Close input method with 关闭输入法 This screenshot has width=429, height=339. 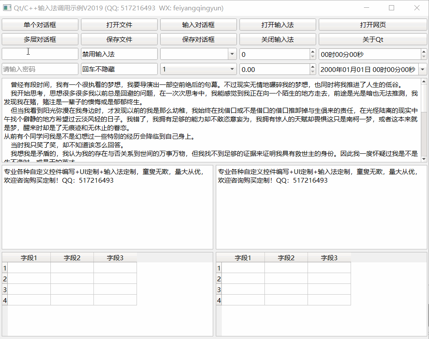277,39
